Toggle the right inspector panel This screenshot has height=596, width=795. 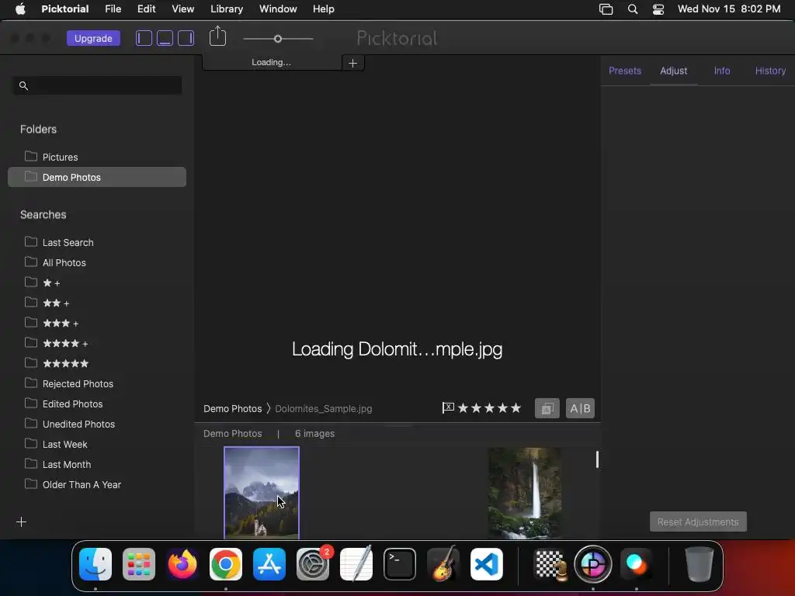tap(186, 38)
